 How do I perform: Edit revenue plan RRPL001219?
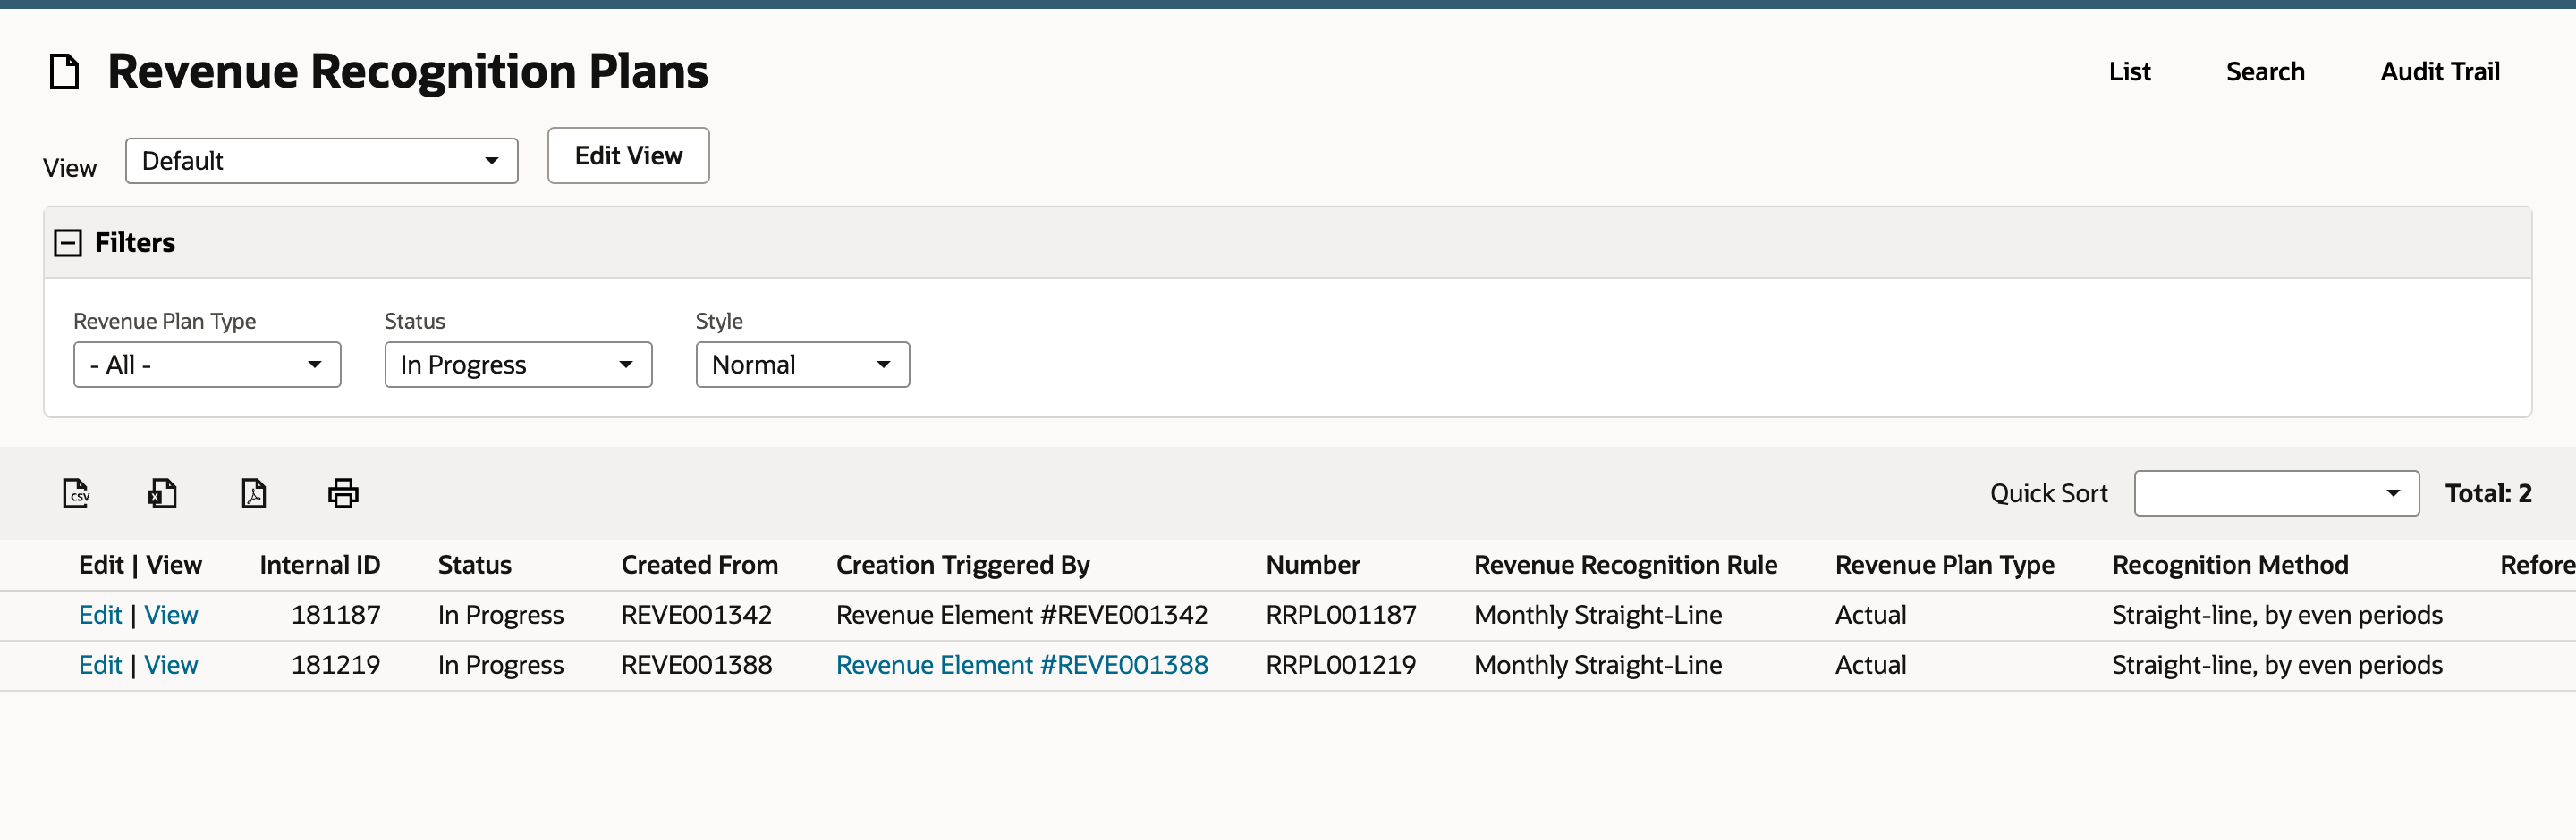100,665
